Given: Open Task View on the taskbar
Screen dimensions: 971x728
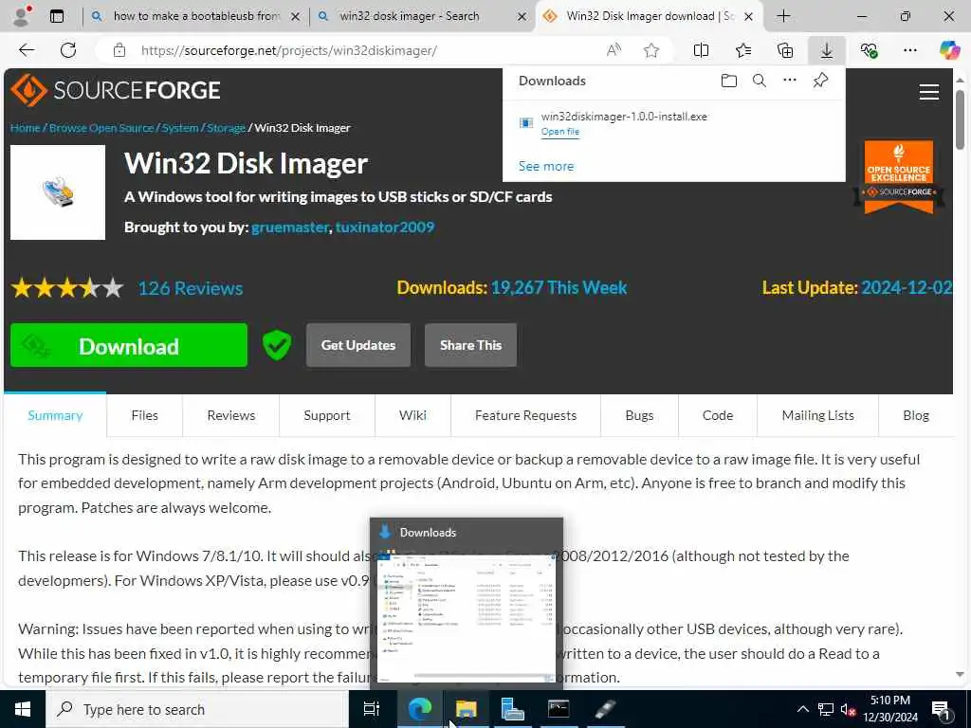Looking at the screenshot, I should point(371,709).
